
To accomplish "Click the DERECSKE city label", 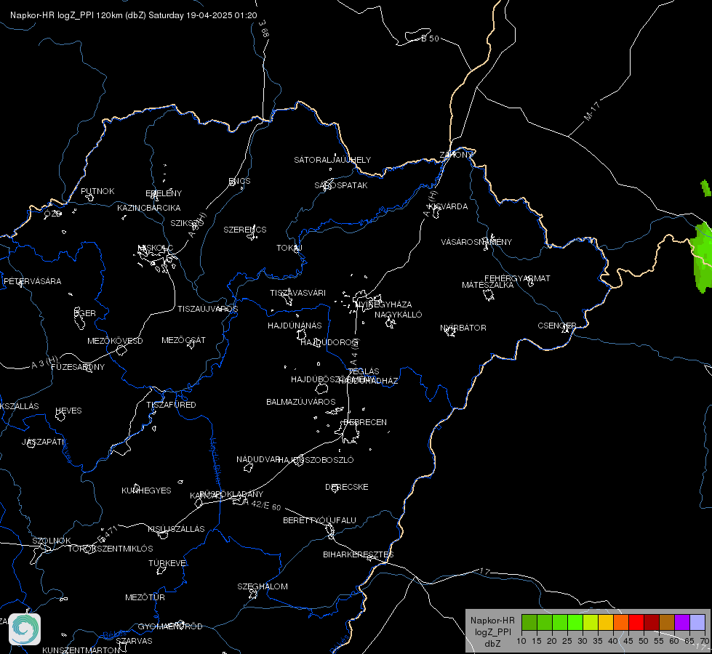I will [x=347, y=487].
